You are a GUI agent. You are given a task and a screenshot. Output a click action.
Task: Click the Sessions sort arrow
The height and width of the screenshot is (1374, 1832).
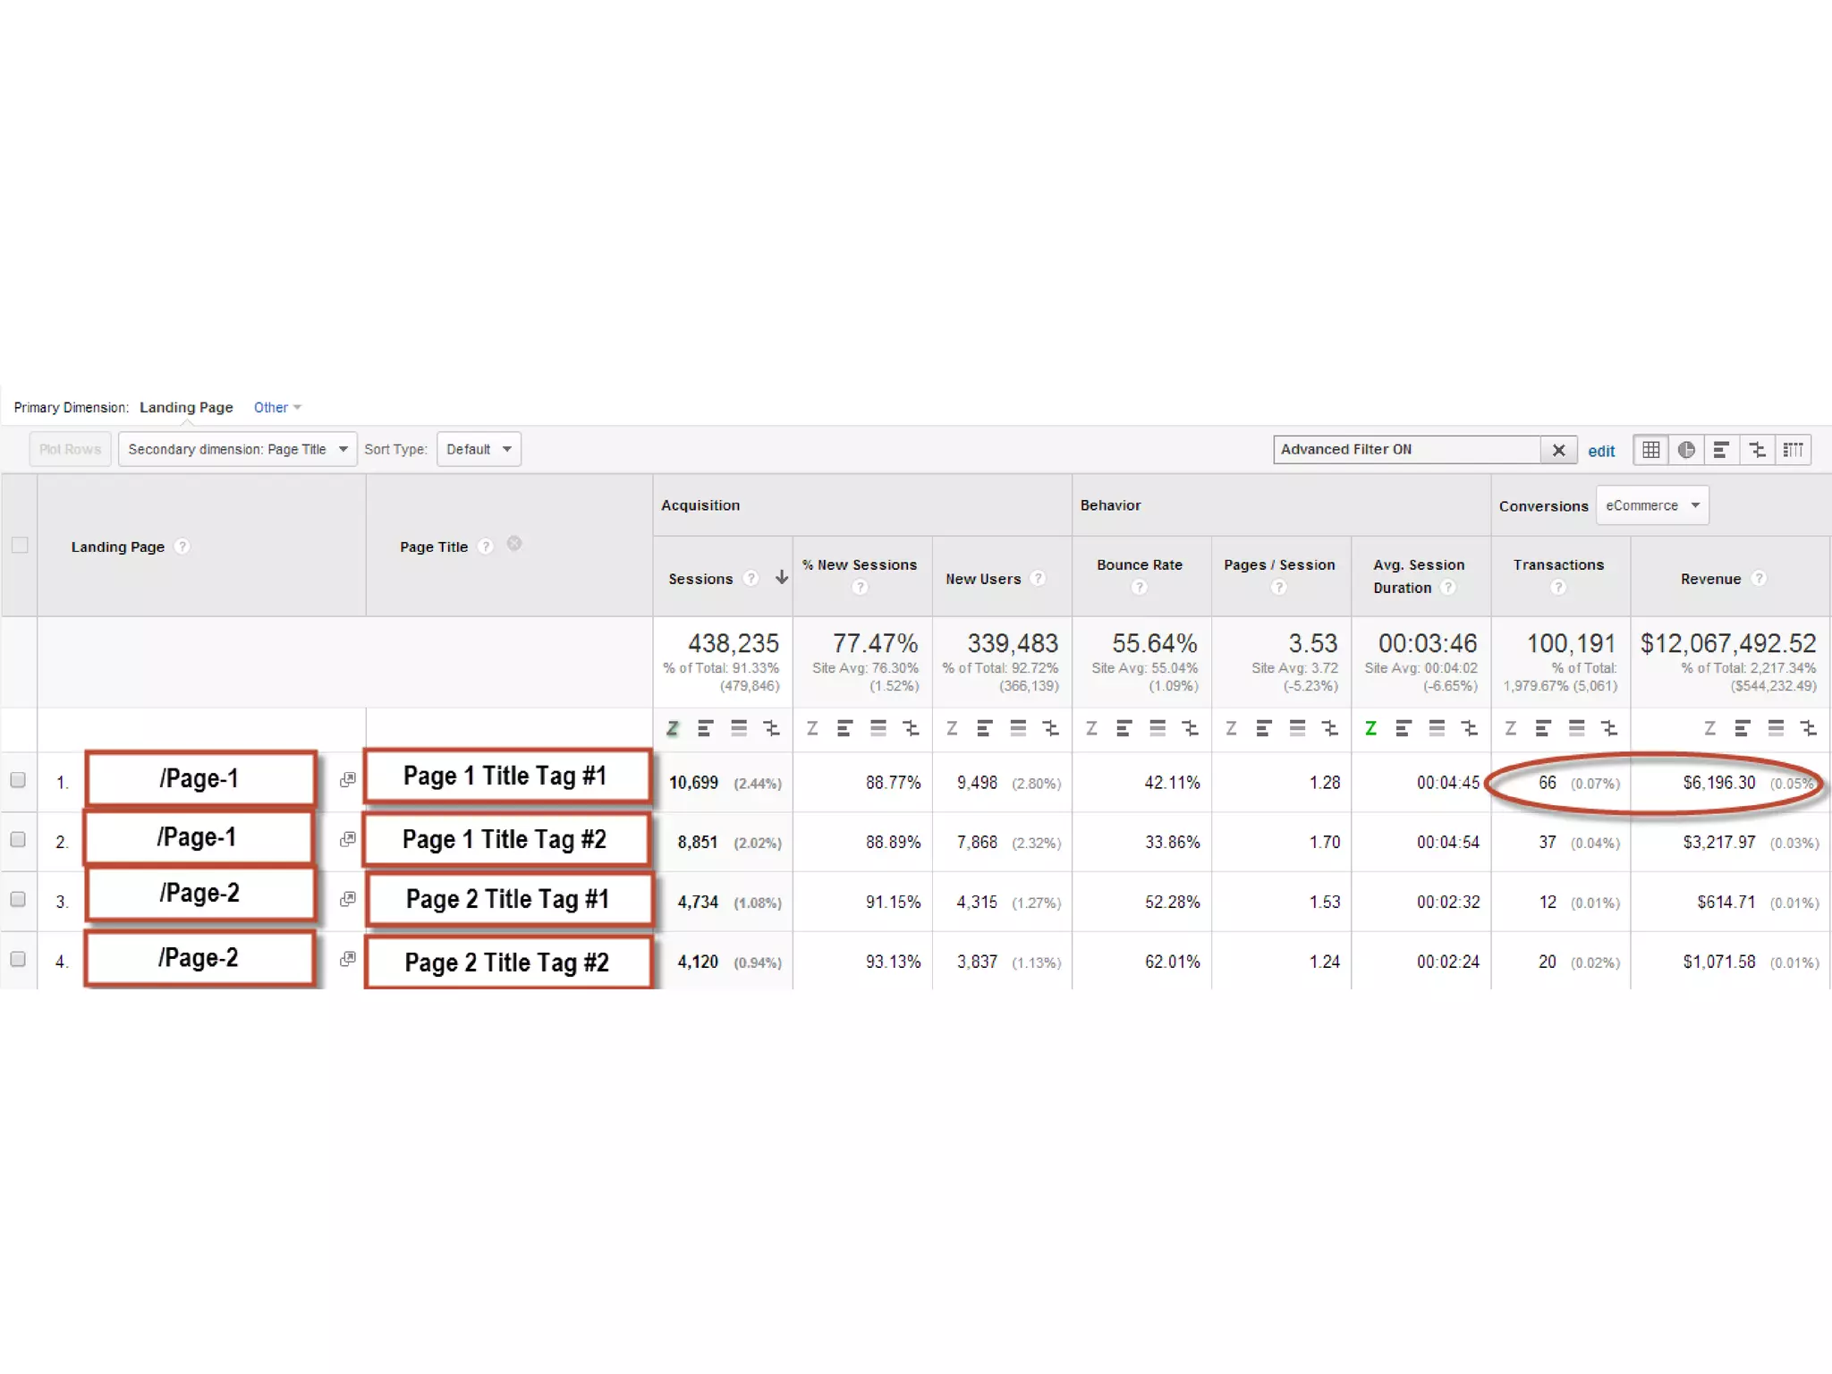coord(782,578)
